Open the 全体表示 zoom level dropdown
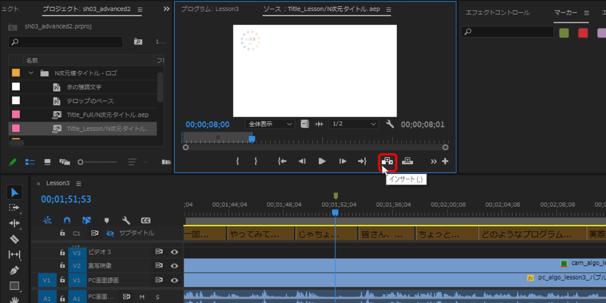 (270, 124)
